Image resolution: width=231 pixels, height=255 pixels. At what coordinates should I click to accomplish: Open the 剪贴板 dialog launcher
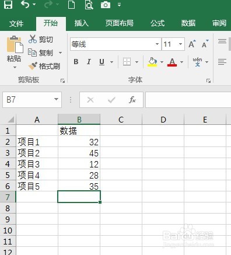pyautogui.click(x=62, y=81)
